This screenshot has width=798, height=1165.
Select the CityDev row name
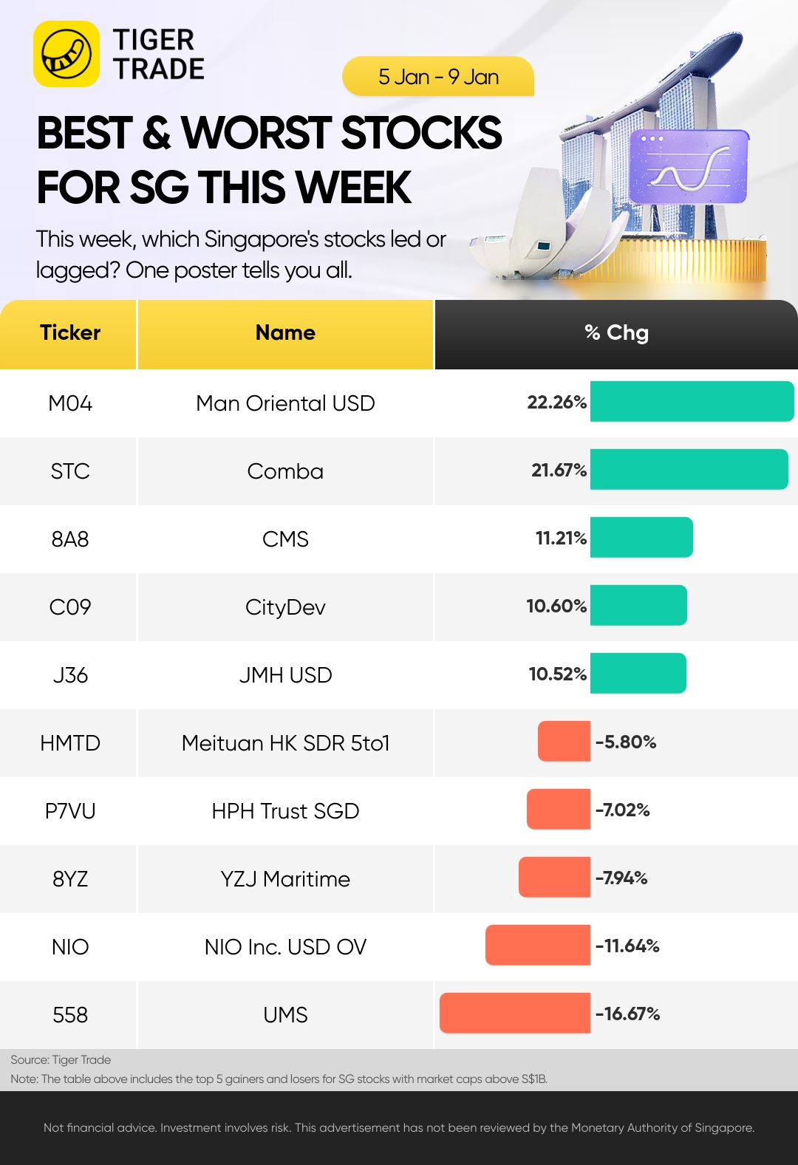(x=285, y=607)
